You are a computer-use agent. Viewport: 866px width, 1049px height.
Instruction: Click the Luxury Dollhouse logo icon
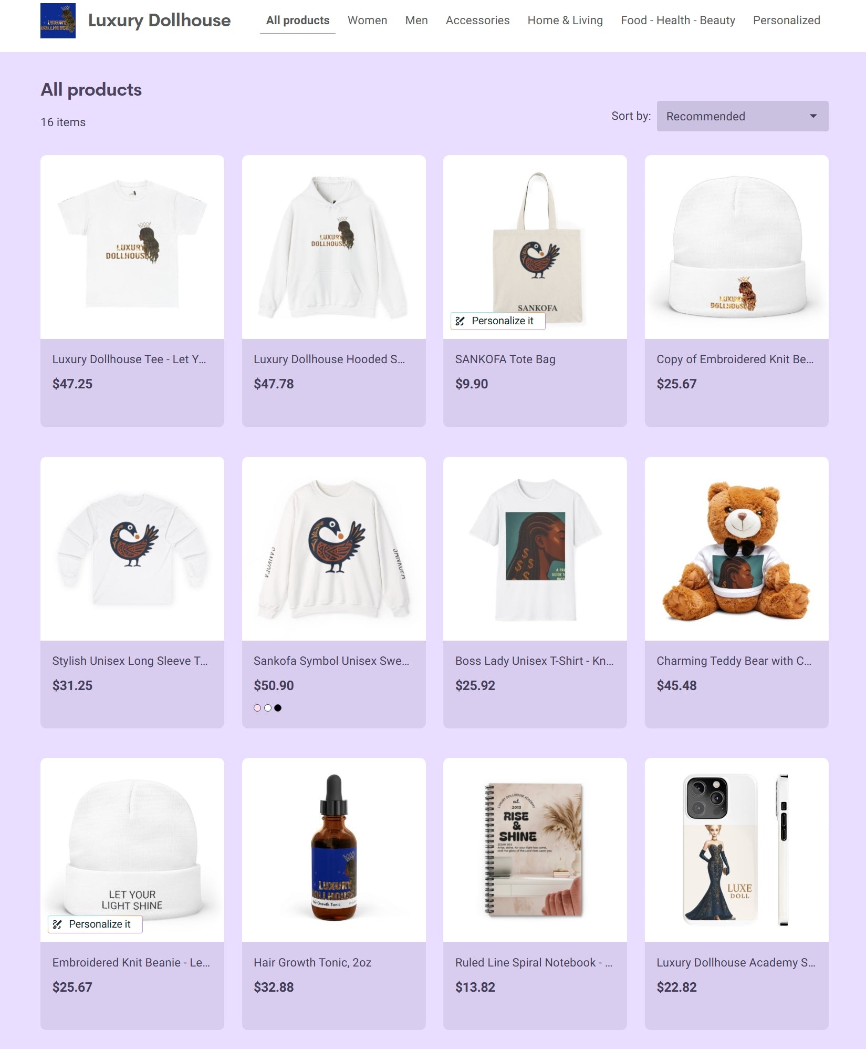coord(58,20)
